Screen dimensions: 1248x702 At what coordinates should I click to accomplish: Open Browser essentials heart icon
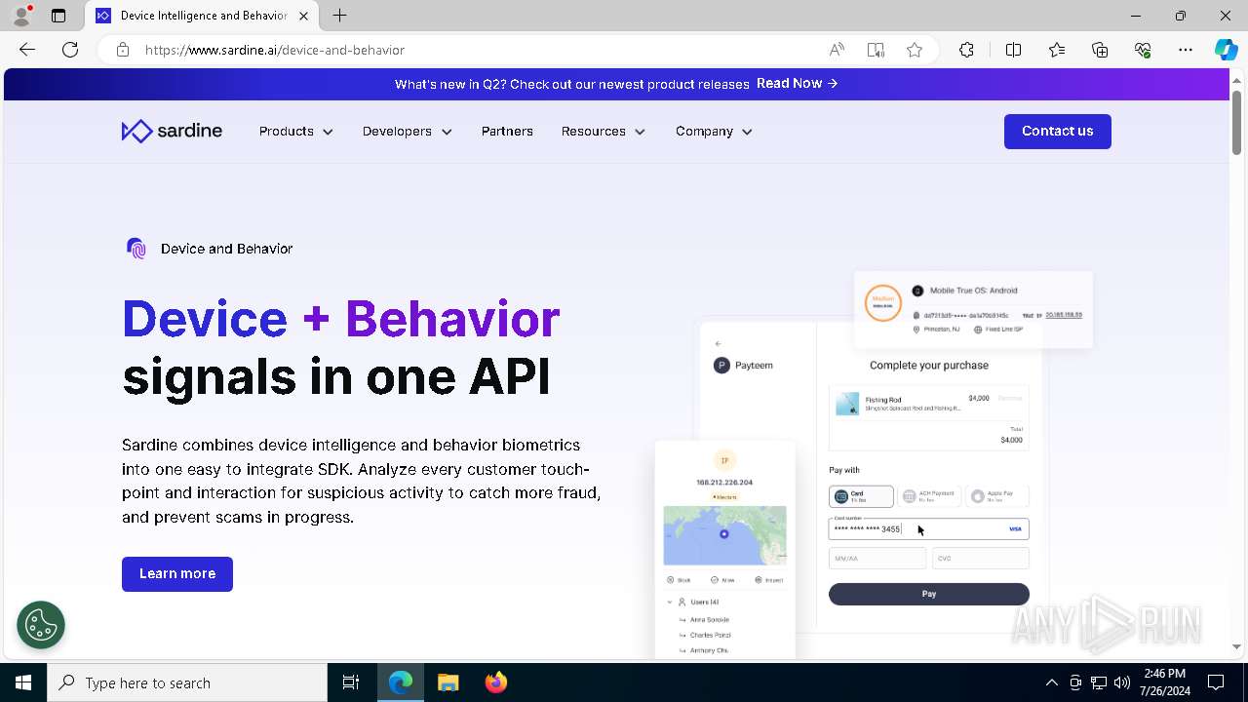(1143, 50)
